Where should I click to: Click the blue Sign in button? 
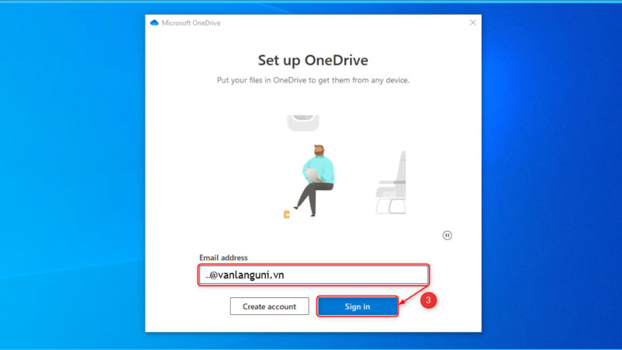[358, 306]
